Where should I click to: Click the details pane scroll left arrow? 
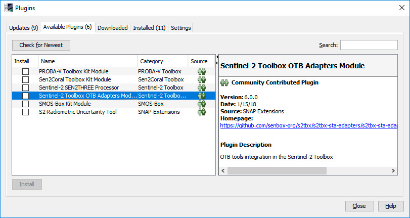pos(223,170)
